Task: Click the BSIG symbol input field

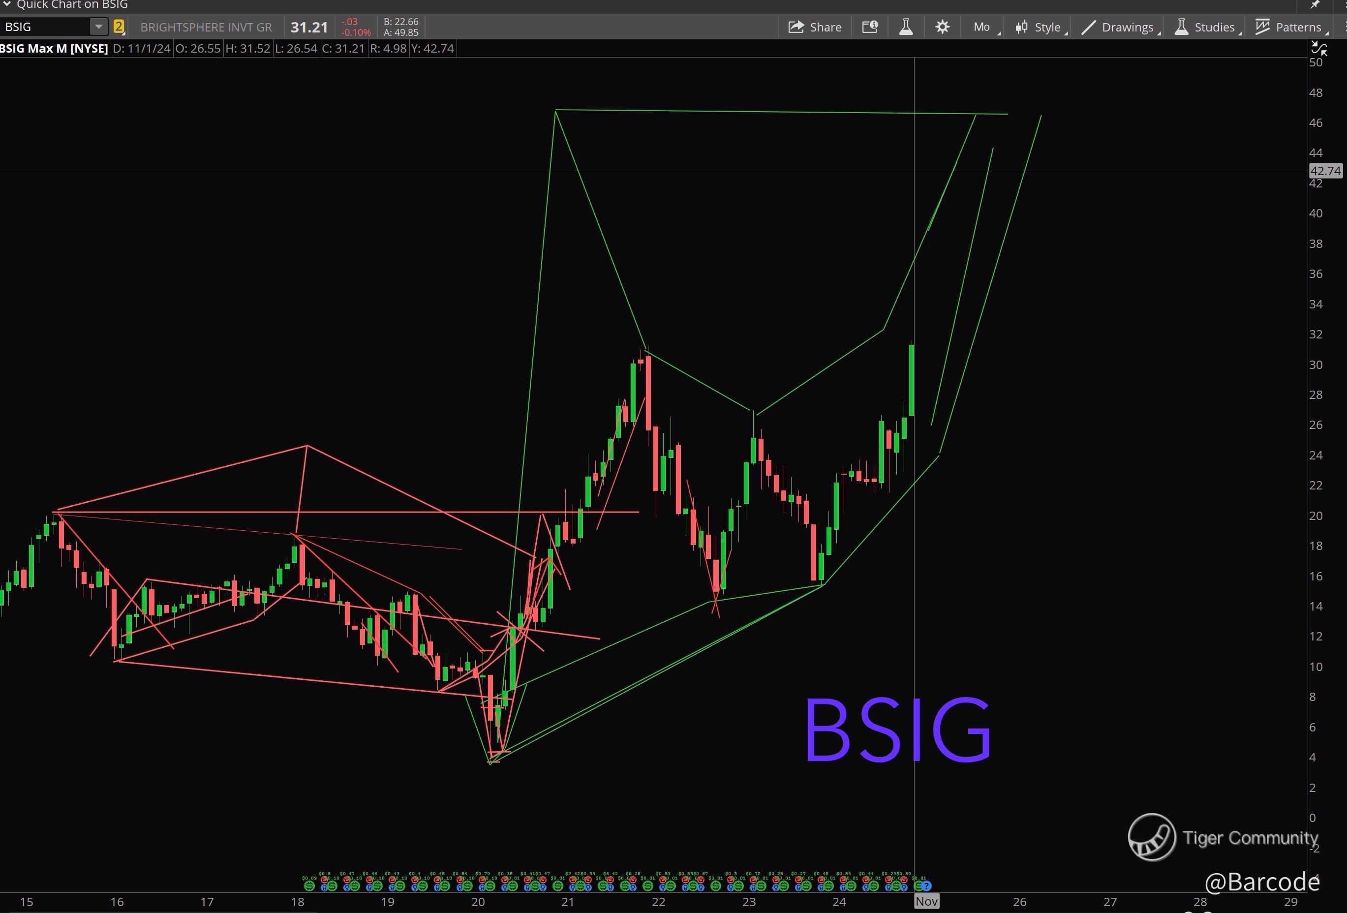Action: (x=45, y=27)
